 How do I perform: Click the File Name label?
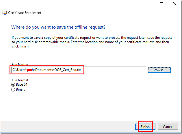pyautogui.click(x=20, y=64)
